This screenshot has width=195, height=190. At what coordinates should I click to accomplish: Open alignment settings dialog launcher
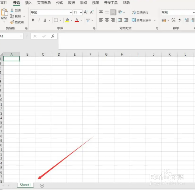point(157,29)
